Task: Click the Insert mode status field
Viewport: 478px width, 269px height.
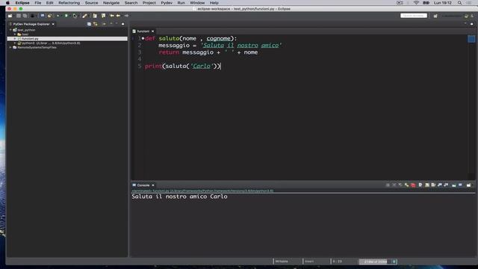Action: click(309, 262)
